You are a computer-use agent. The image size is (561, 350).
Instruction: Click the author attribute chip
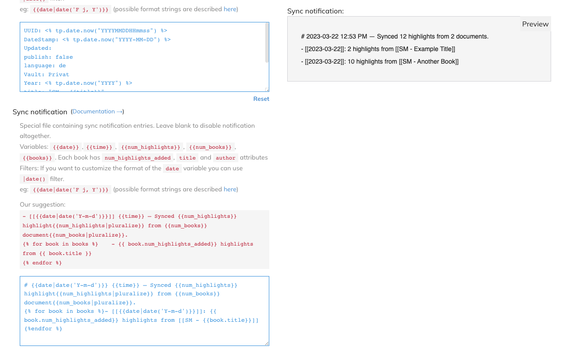[x=225, y=158]
